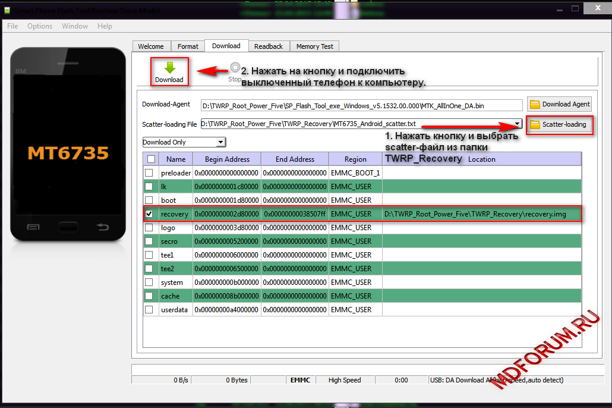Image resolution: width=612 pixels, height=408 pixels.
Task: Enable the preloader partition checkbox
Action: coord(150,173)
